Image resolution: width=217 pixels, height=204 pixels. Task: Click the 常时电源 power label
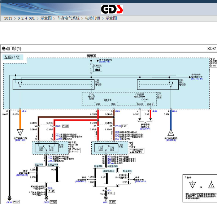coord(91,56)
